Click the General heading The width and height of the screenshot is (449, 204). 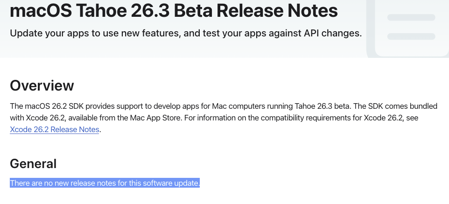point(33,164)
